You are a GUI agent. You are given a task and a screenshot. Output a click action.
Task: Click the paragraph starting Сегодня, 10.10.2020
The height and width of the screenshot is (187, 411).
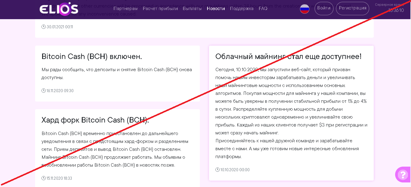pos(291,101)
